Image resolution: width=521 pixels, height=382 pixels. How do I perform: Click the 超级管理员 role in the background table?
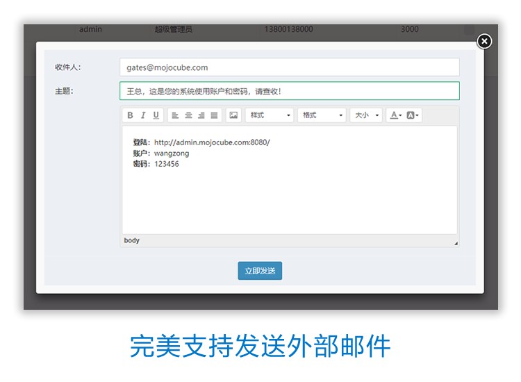point(173,29)
